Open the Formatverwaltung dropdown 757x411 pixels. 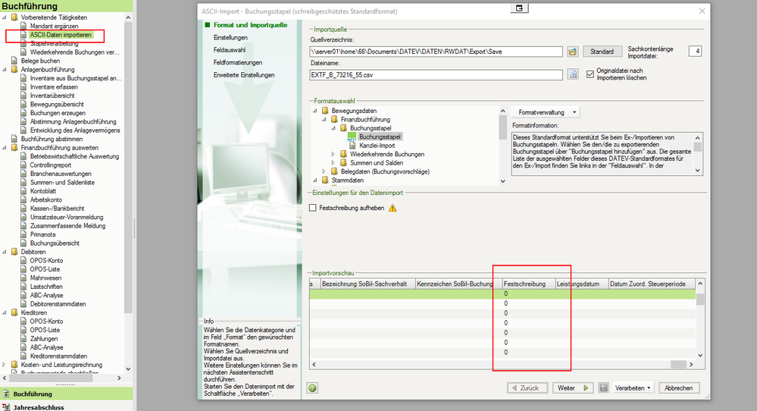pos(548,111)
